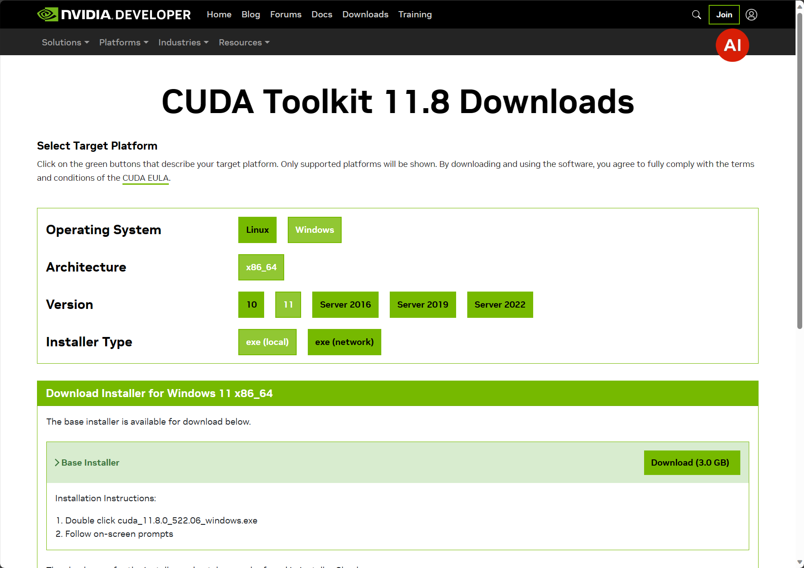This screenshot has height=568, width=804.
Task: Go to Home in top navigation
Action: pyautogui.click(x=219, y=14)
